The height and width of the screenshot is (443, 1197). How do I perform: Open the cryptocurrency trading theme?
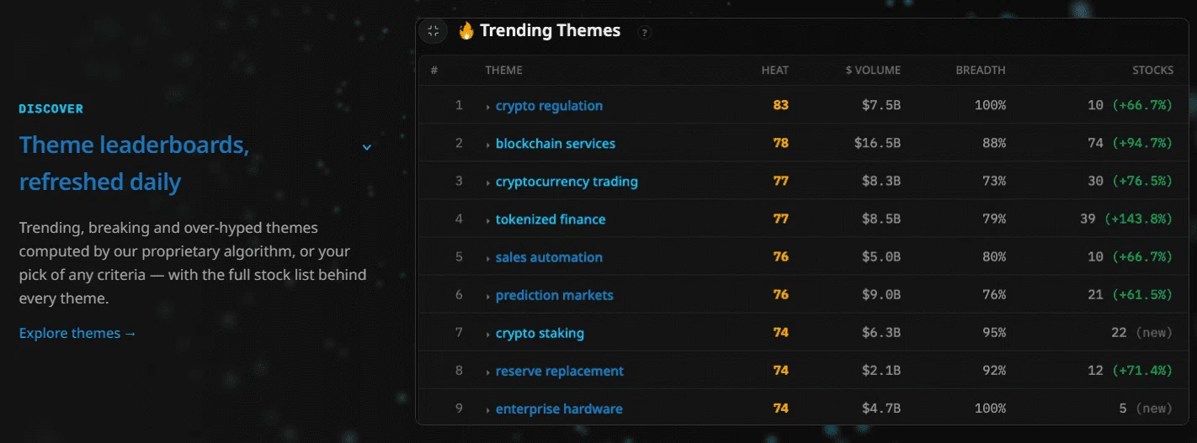point(567,182)
